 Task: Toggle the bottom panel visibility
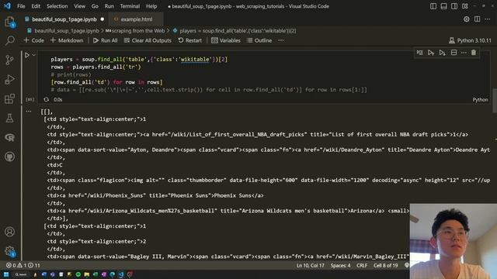[443, 6]
